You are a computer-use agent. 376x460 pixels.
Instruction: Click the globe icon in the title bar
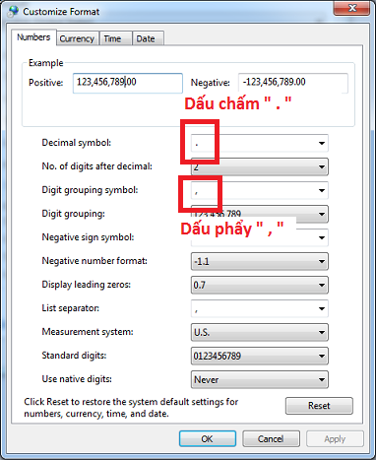[x=13, y=11]
